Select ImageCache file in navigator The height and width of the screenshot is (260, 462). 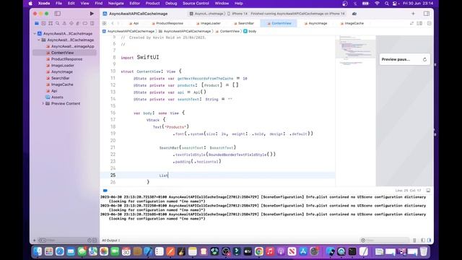coord(60,84)
